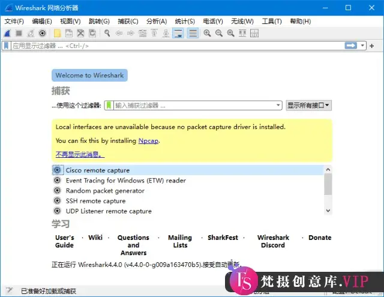Close this capture file icon

point(80,33)
